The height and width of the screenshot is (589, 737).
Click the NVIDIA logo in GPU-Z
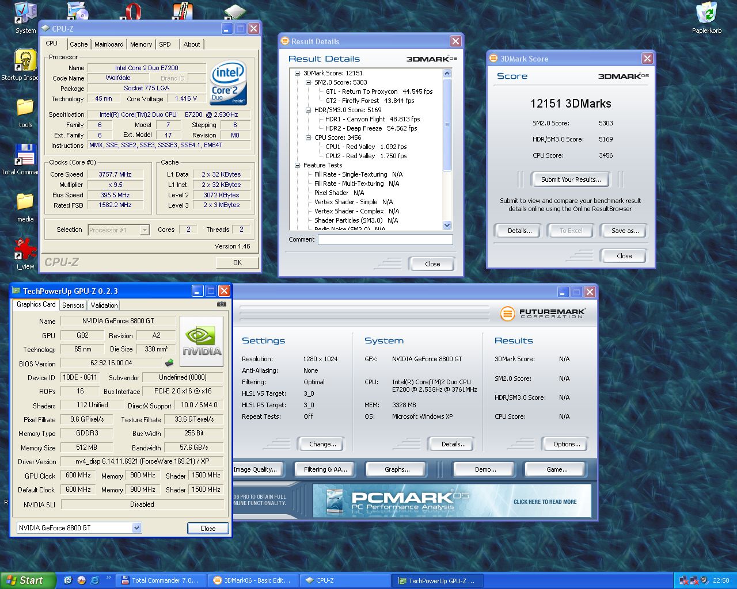point(202,341)
